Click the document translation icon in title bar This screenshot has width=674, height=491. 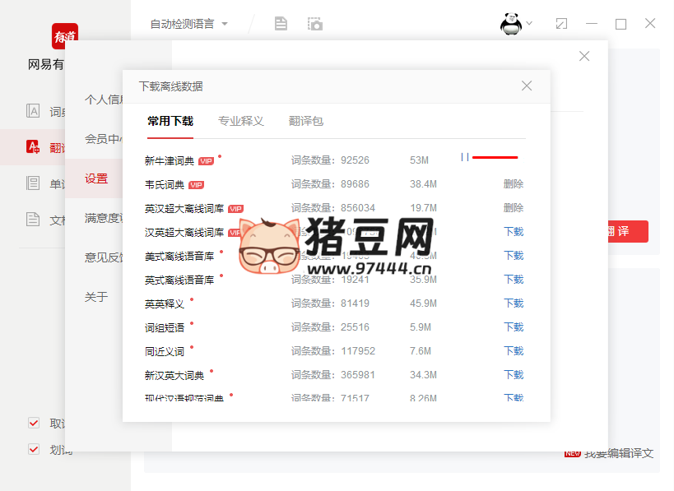pyautogui.click(x=281, y=24)
